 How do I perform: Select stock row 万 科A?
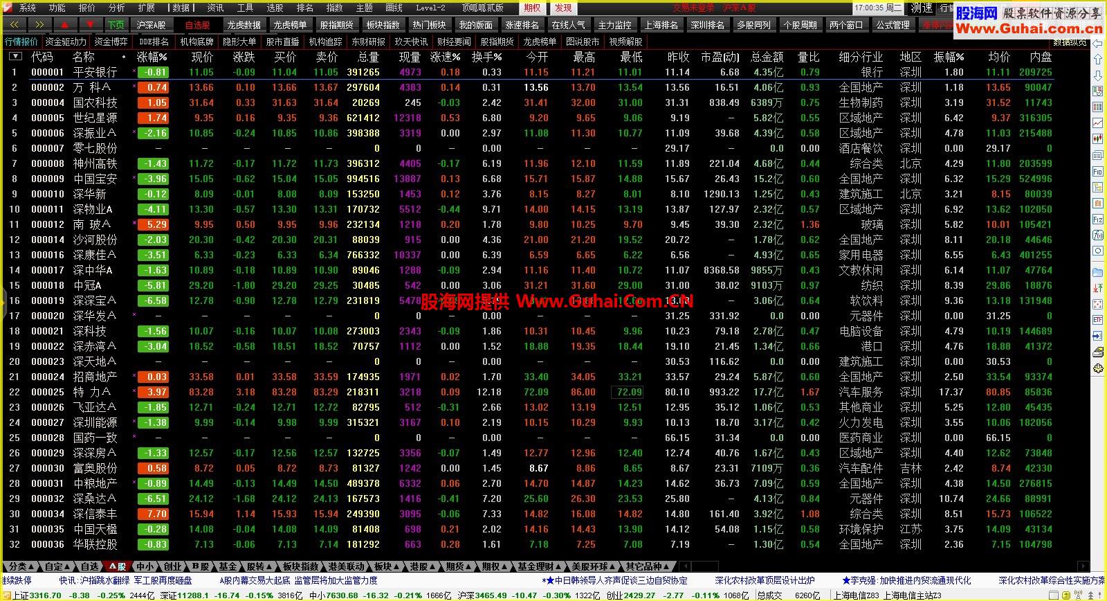tap(530, 87)
